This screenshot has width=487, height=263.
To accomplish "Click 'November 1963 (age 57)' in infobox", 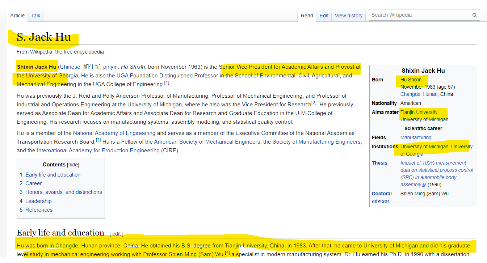I will point(428,87).
